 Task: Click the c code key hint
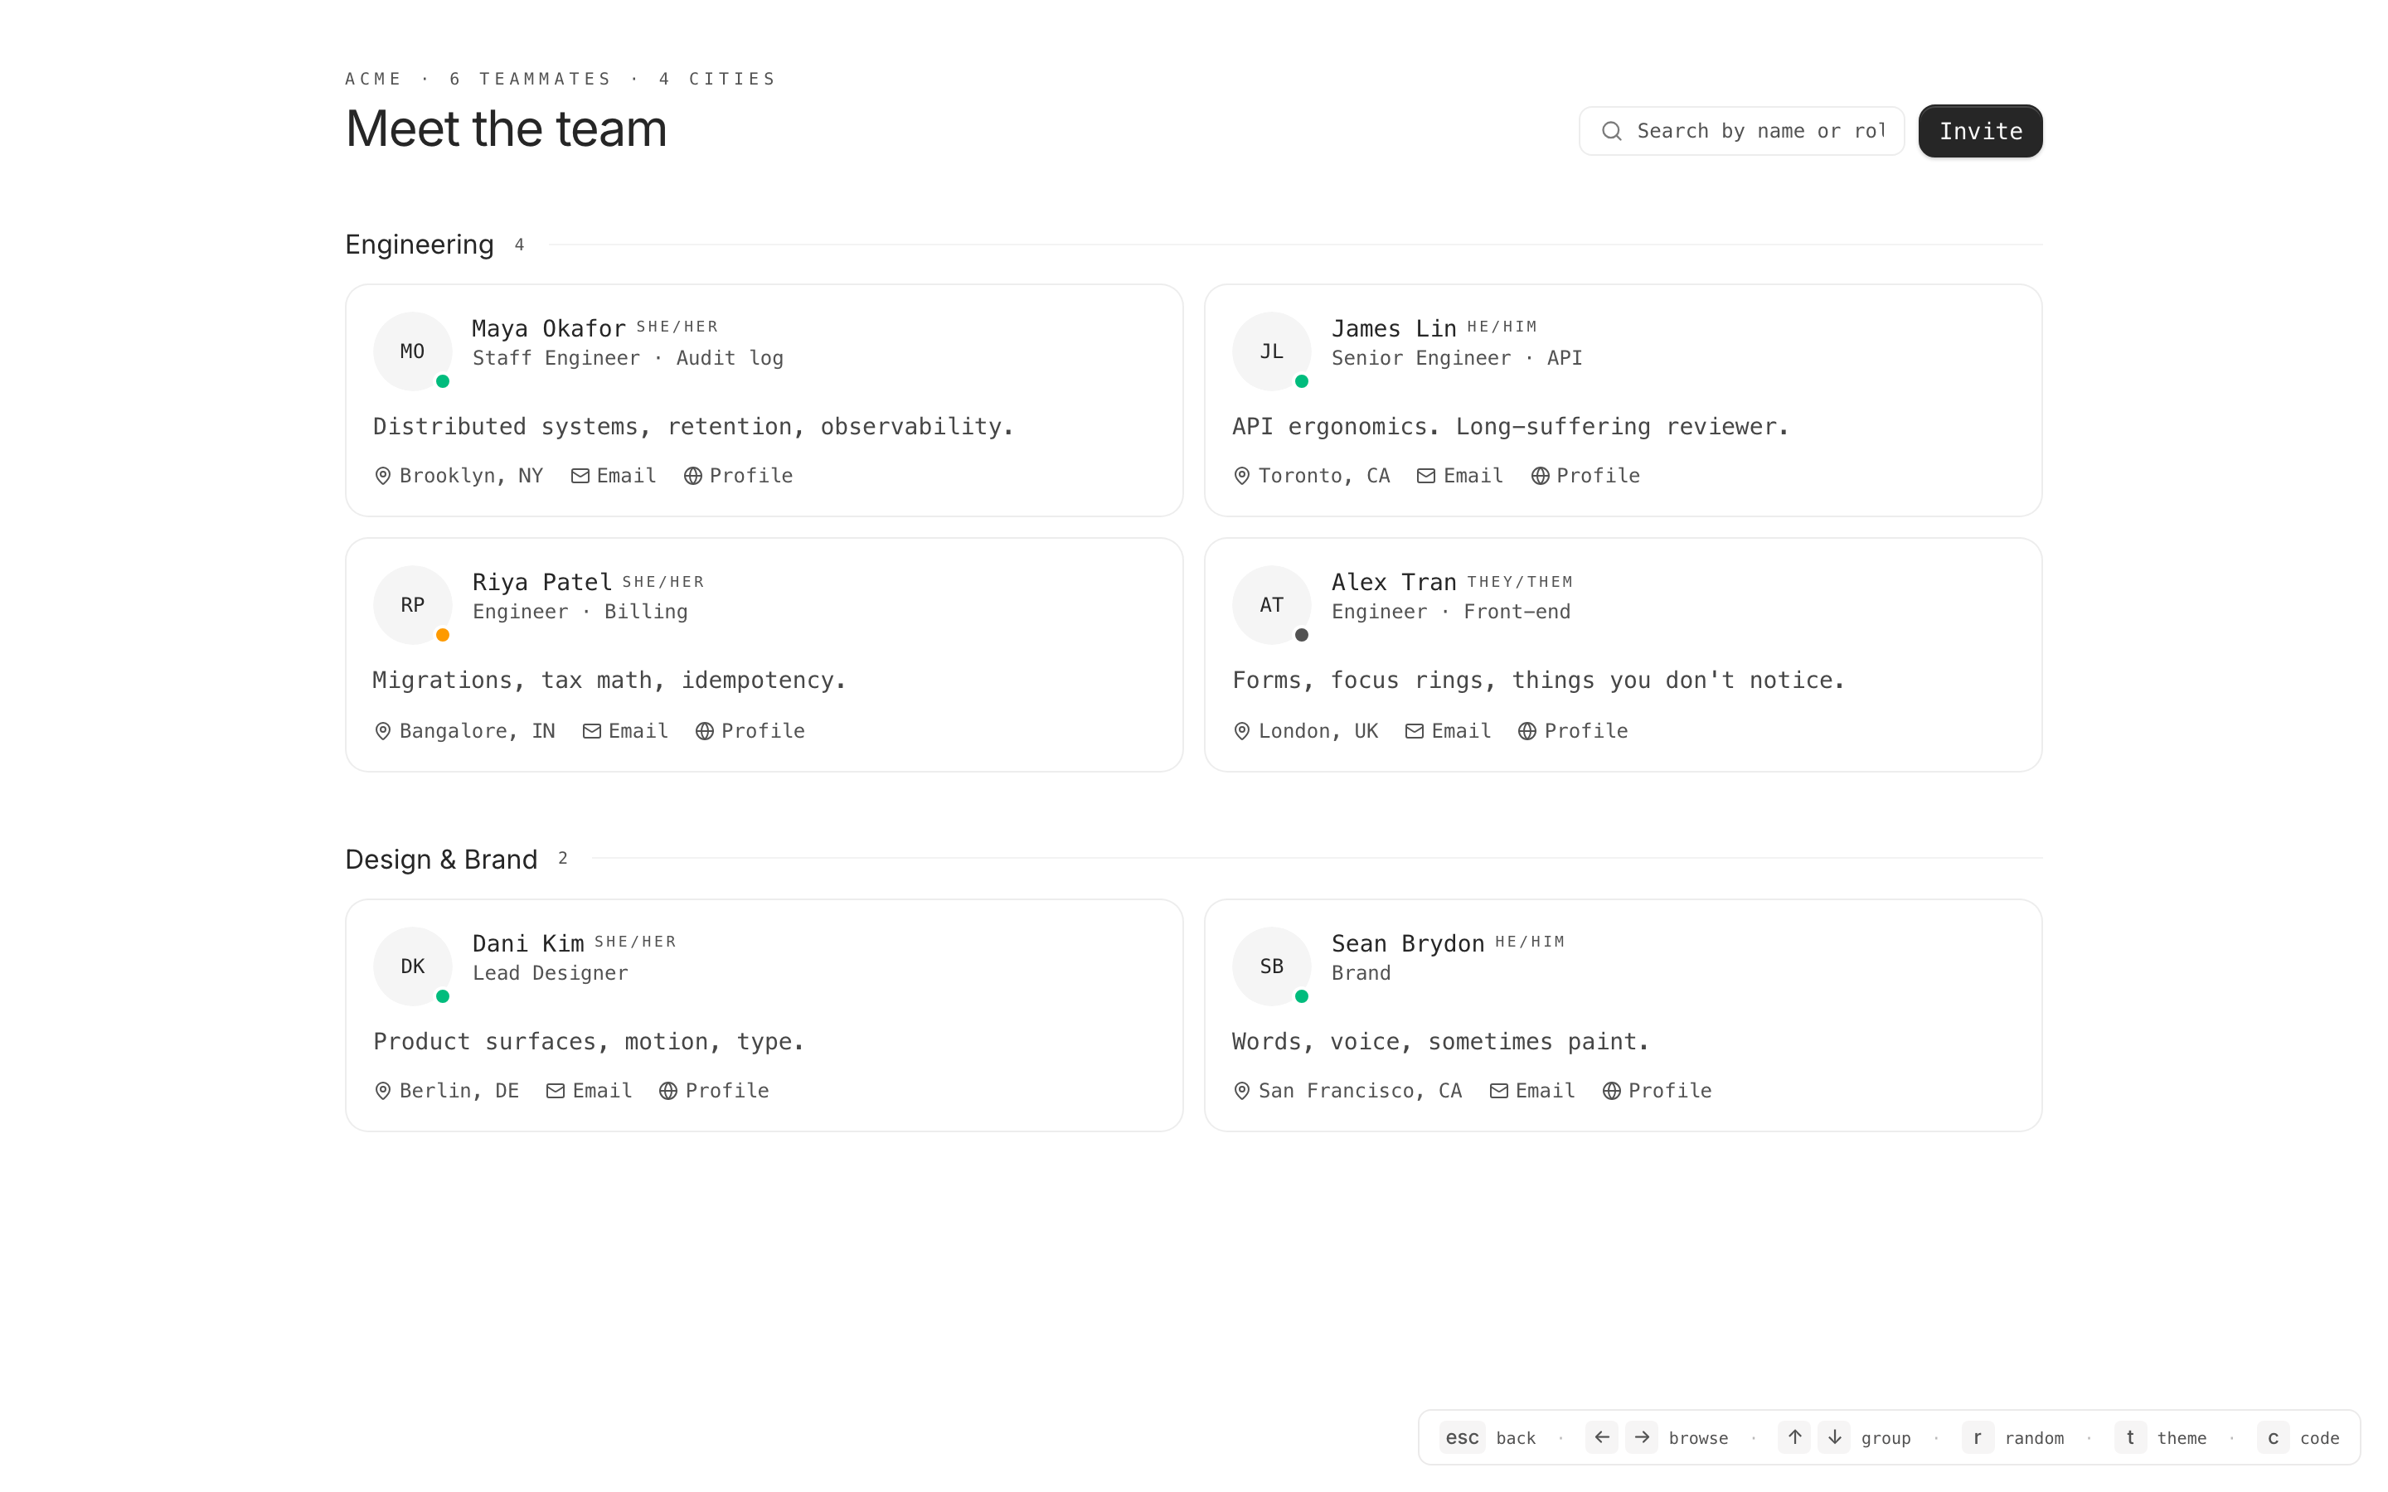[x=2273, y=1438]
